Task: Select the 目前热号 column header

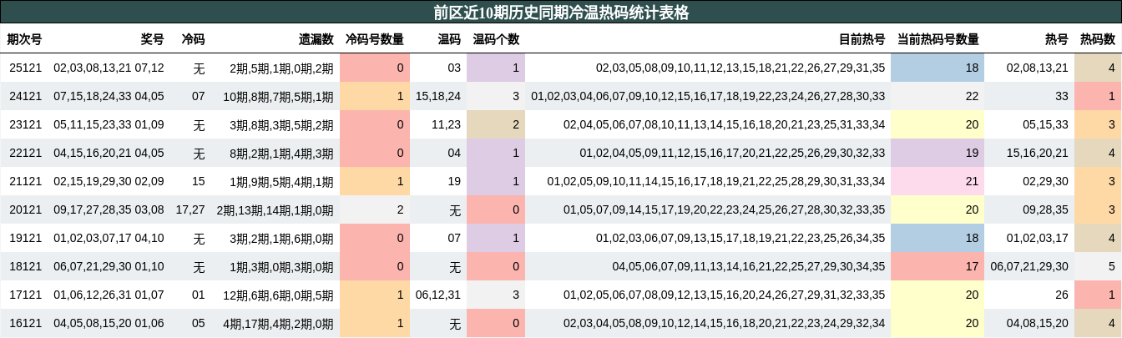Action: [x=862, y=39]
